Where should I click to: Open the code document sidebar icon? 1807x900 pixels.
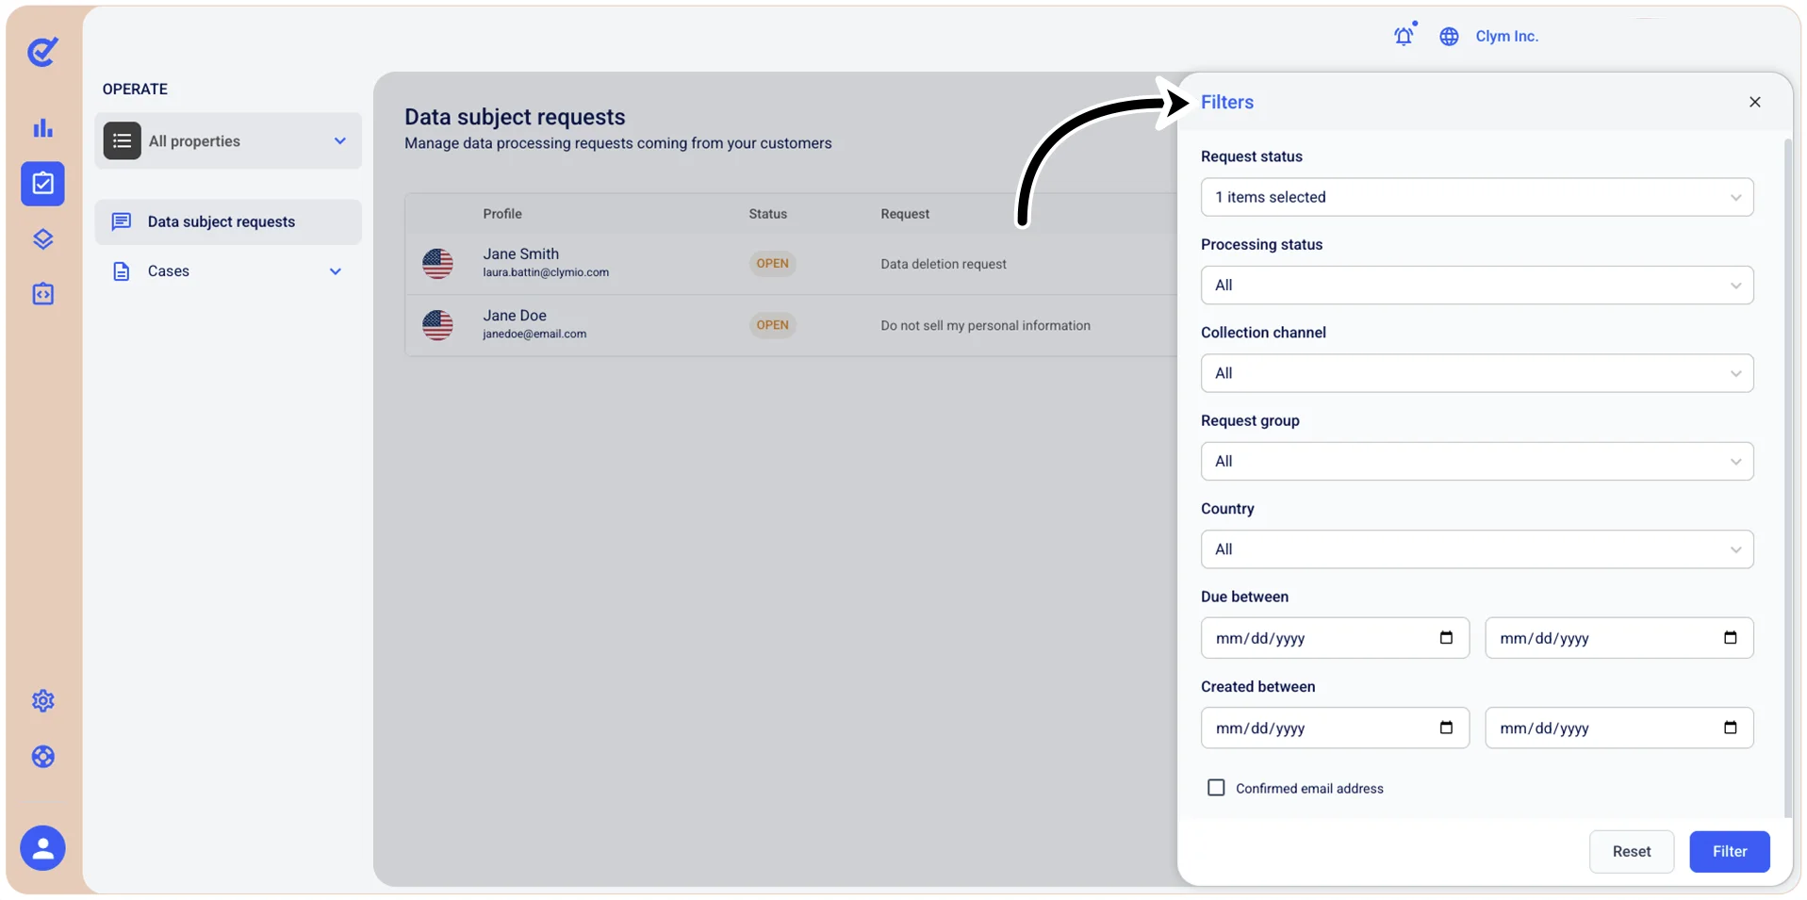(42, 294)
